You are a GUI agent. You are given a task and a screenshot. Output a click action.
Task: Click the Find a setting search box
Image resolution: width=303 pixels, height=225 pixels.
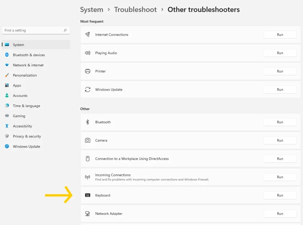pos(36,30)
